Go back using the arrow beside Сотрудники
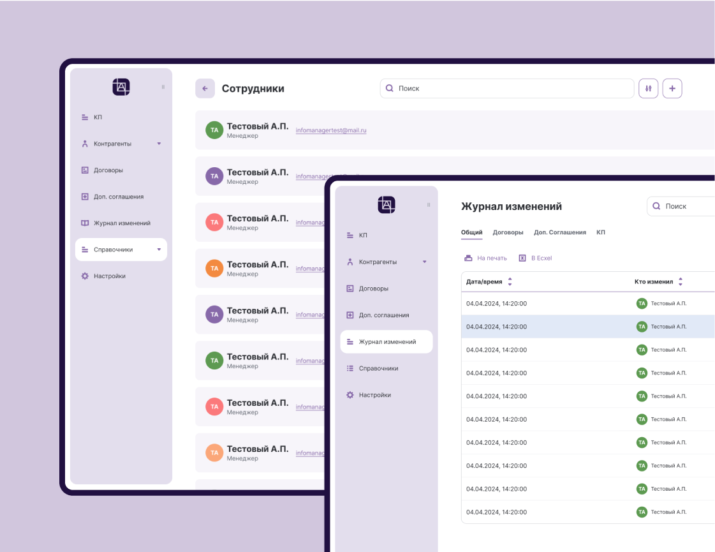This screenshot has width=715, height=552. 205,89
